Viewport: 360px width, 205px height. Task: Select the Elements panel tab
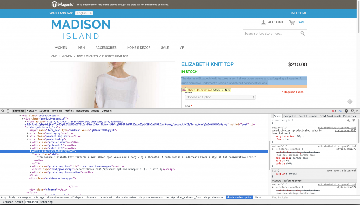pyautogui.click(x=19, y=111)
